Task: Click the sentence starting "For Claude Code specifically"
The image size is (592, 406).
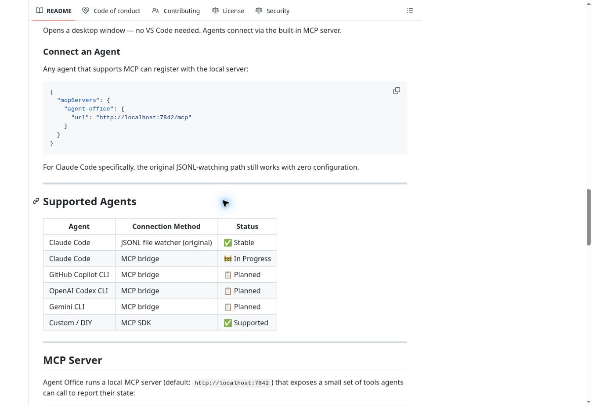Action: point(201,167)
